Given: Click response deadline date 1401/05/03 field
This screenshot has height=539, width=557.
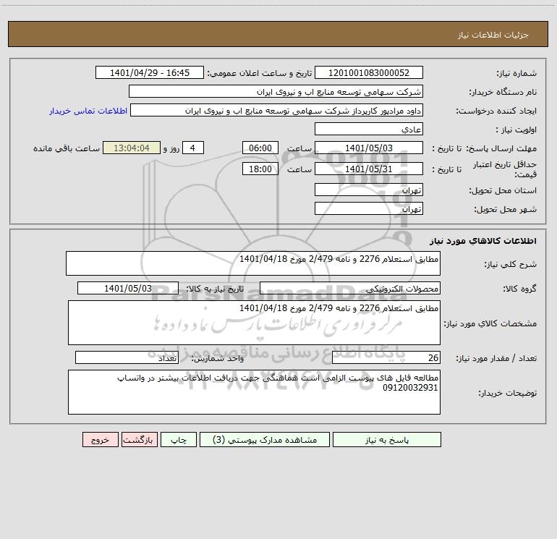Looking at the screenshot, I should pyautogui.click(x=369, y=148).
